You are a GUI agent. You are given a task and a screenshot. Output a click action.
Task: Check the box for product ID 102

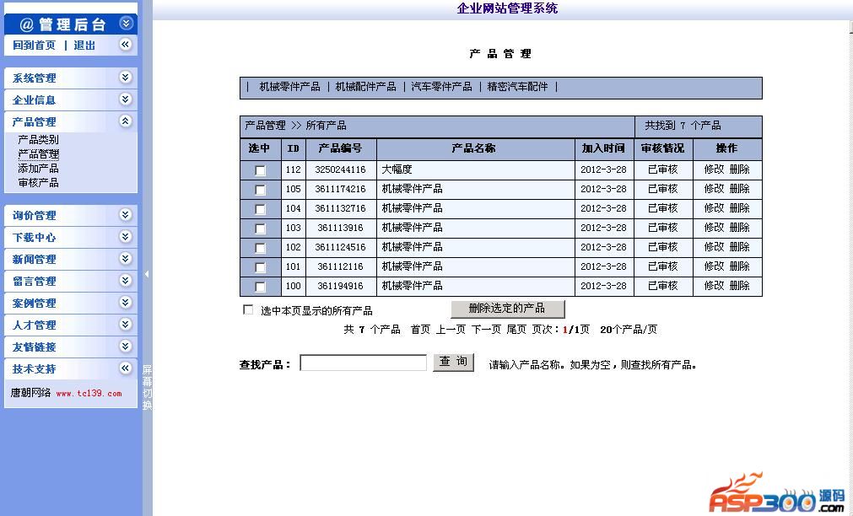tap(260, 248)
